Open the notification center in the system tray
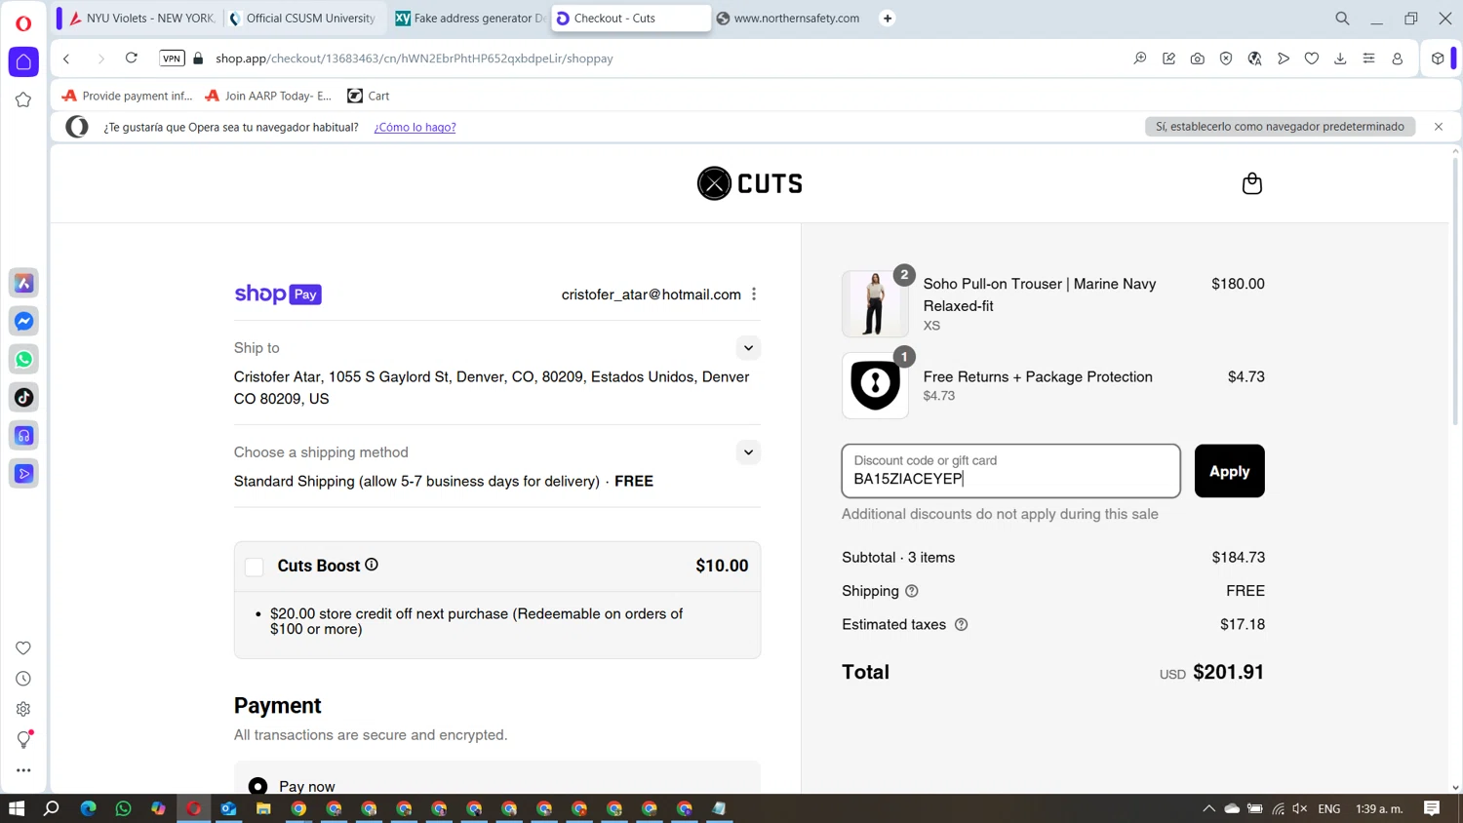1463x823 pixels. pos(1432,808)
